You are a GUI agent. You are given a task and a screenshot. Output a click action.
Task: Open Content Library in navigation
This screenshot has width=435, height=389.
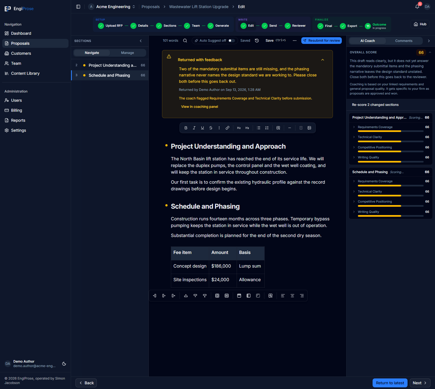click(x=35, y=73)
